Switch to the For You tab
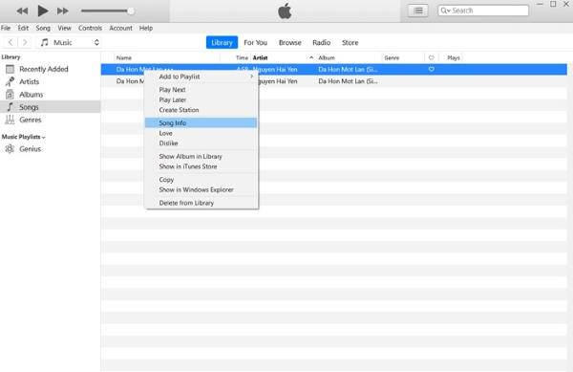 (x=255, y=42)
